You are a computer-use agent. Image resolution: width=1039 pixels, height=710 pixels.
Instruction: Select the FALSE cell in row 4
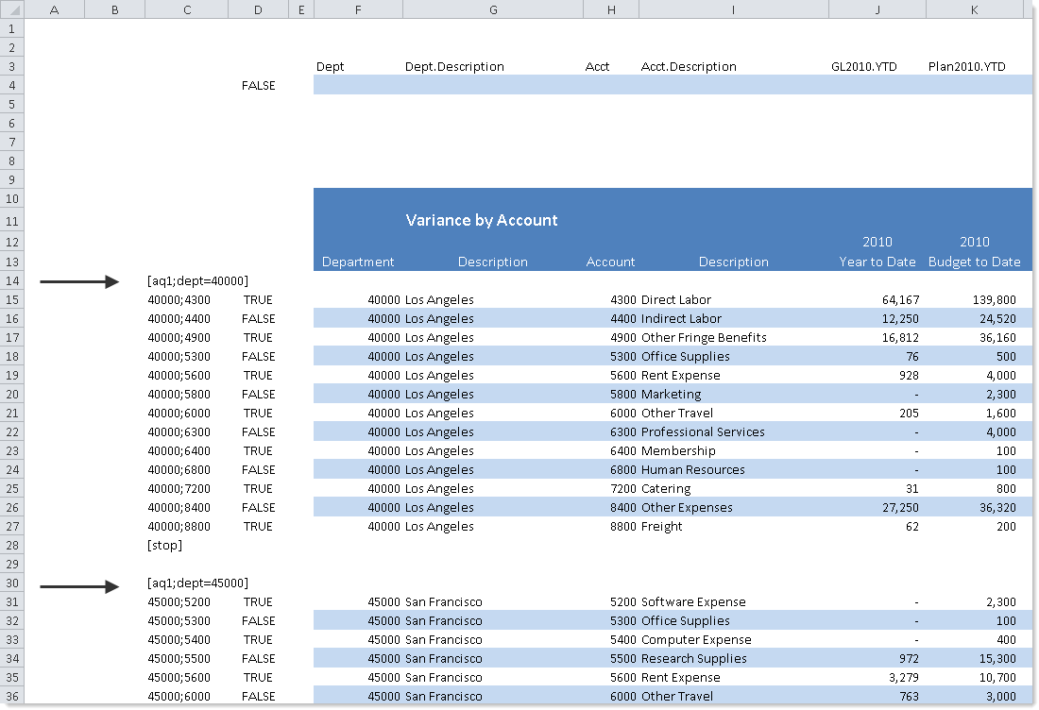pos(258,86)
